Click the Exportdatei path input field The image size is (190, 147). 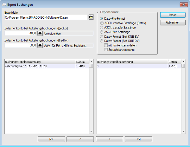pos(46,17)
